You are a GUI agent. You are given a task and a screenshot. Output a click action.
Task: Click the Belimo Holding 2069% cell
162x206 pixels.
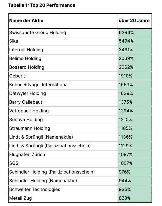(135, 59)
